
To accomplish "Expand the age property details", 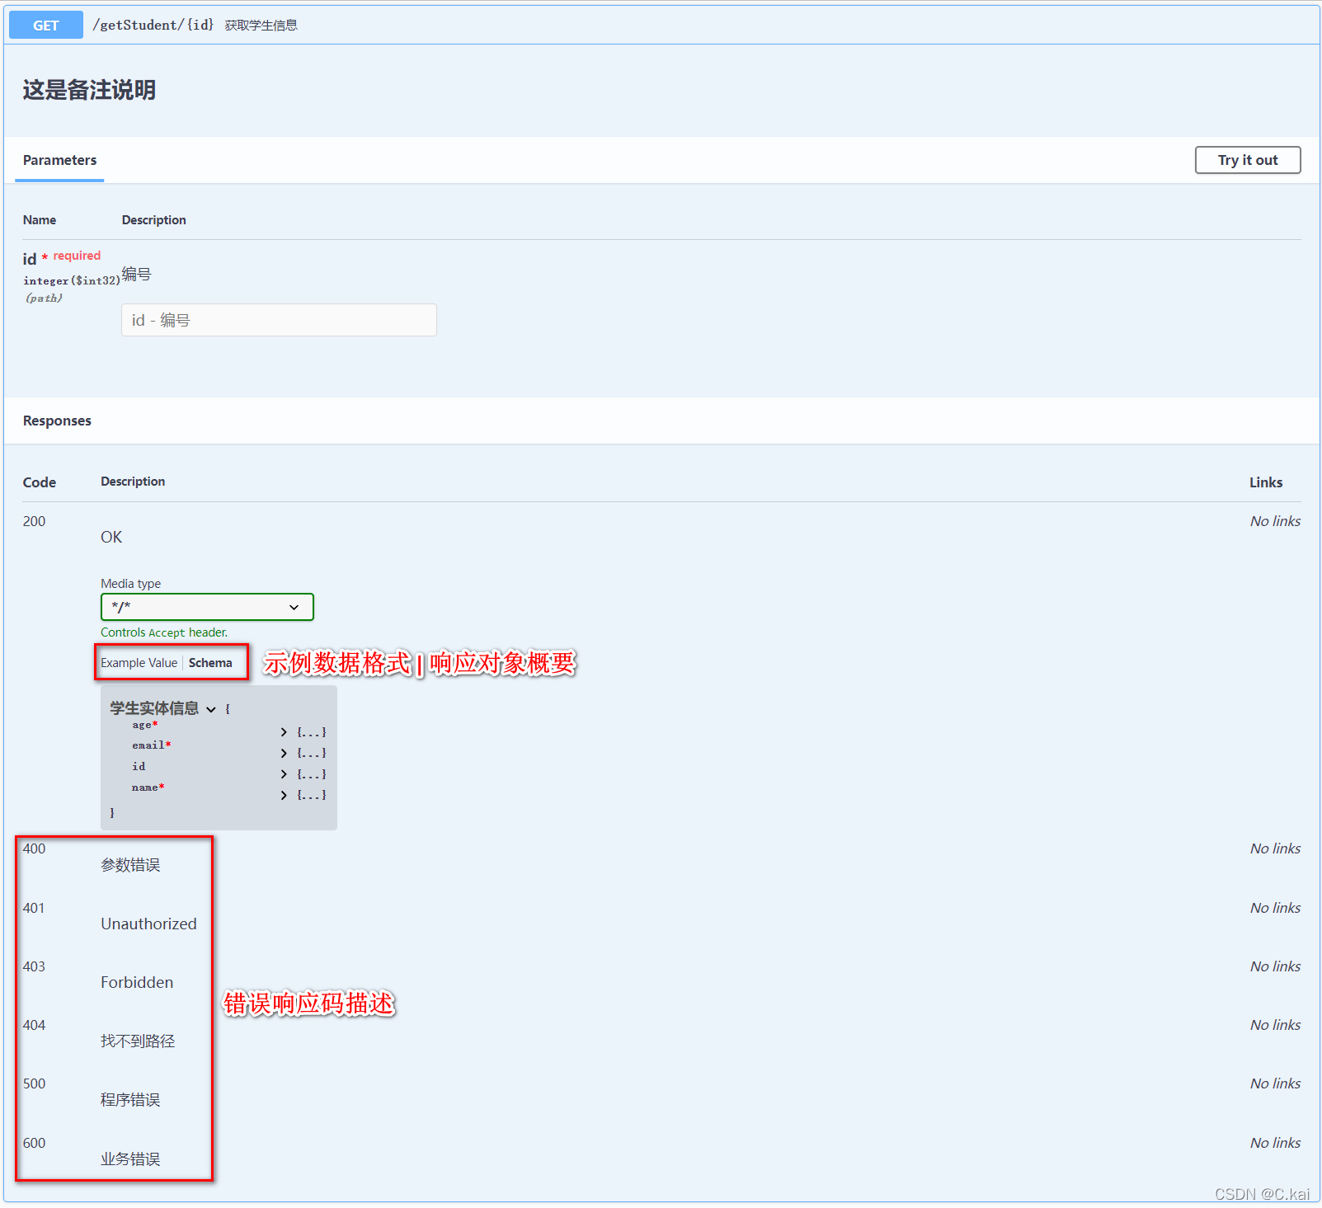I will click(x=284, y=732).
